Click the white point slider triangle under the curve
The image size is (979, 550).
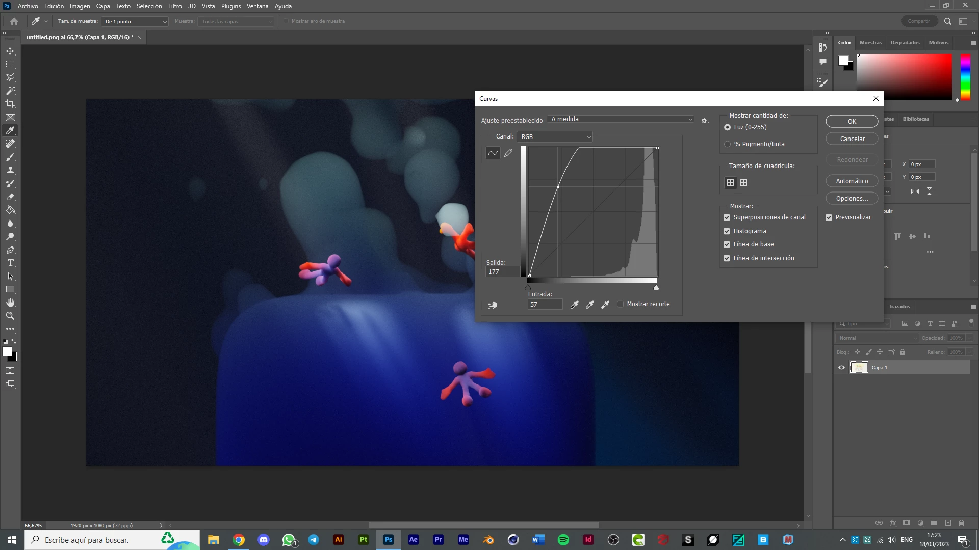click(656, 288)
